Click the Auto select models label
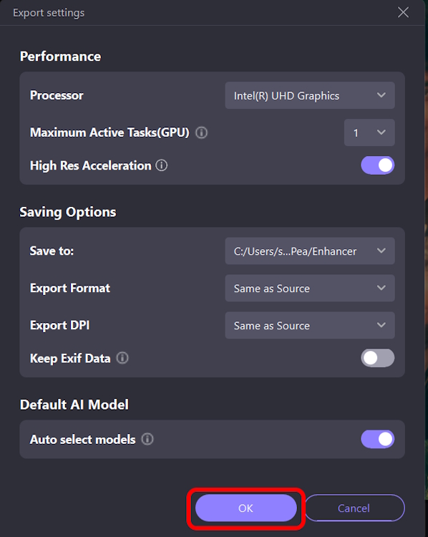This screenshot has width=428, height=537. (82, 440)
